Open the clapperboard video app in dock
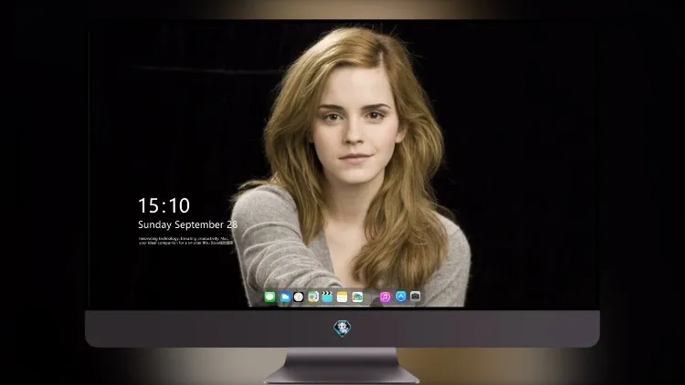The image size is (685, 385). (327, 297)
